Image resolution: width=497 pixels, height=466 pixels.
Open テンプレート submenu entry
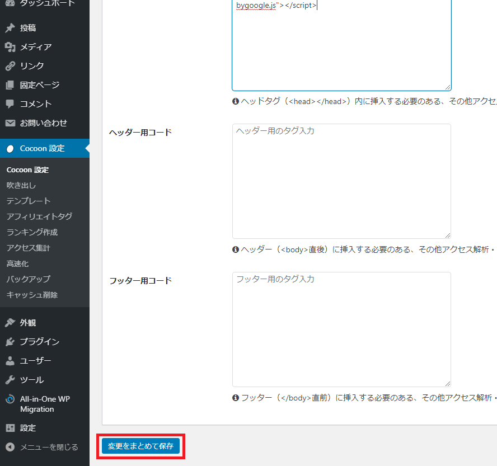click(x=29, y=201)
